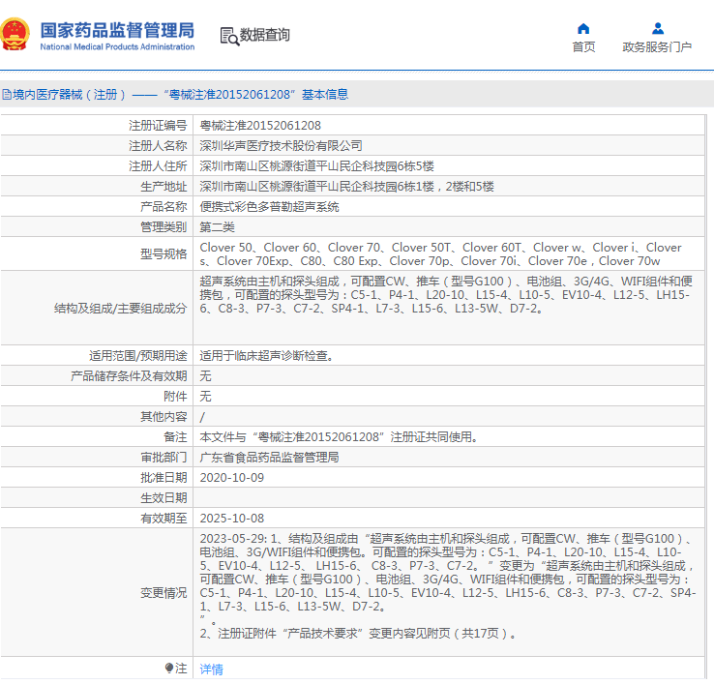Click the 注册人住所 row label

tap(158, 165)
